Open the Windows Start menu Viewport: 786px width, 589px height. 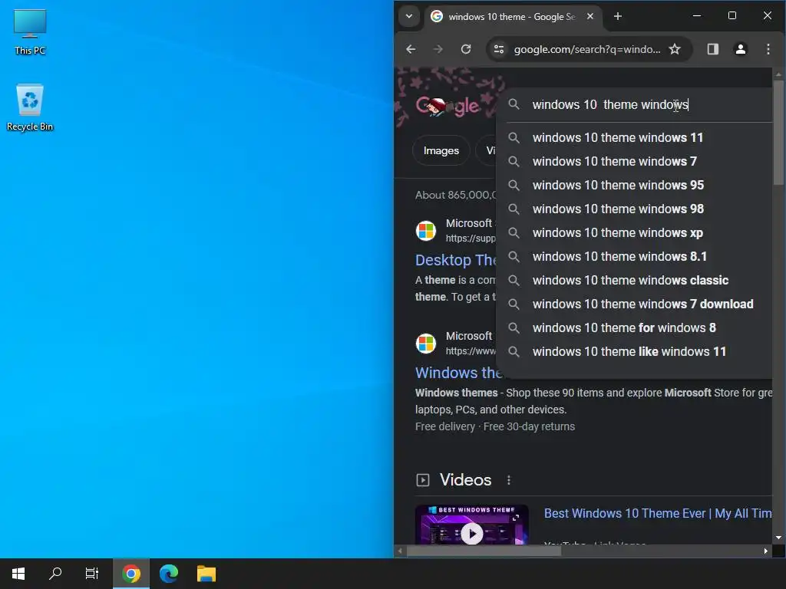click(18, 574)
